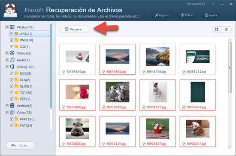
Task: Open the f0555111.jpg WhatsApp Samsung thumbnail
Action: click(198, 57)
